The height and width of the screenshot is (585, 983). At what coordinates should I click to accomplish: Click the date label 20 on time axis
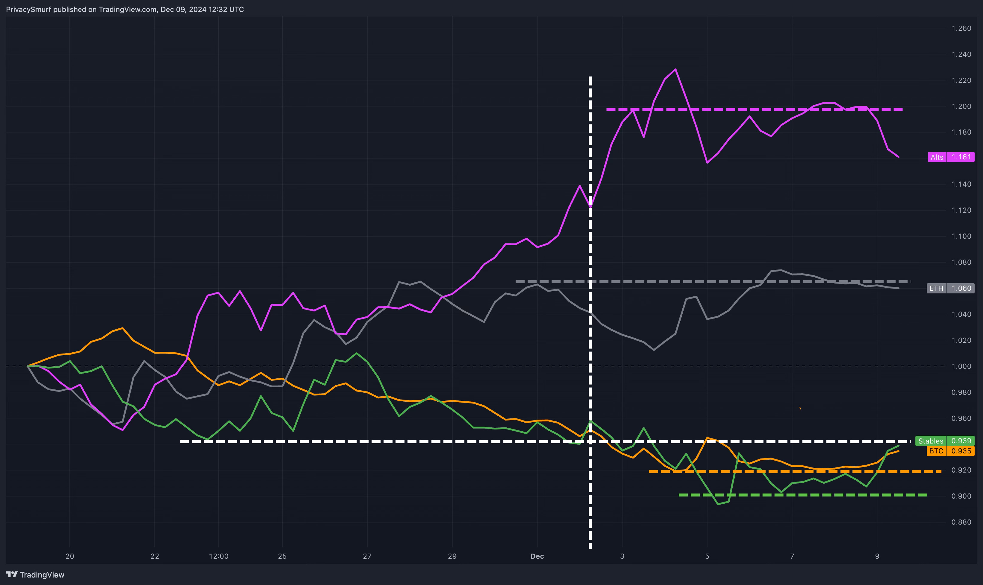click(x=70, y=556)
